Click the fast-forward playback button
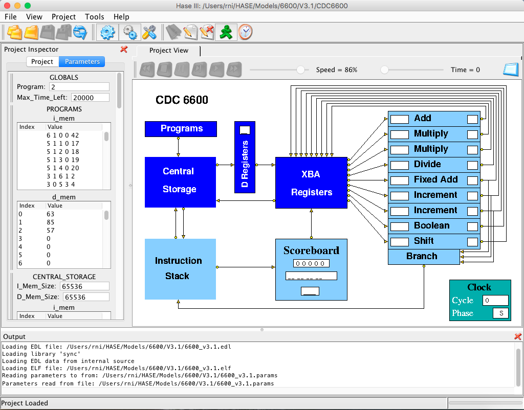This screenshot has width=524, height=410. [x=234, y=70]
